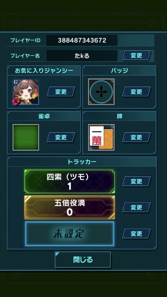
Task: Click the player name field たkる
Action: 82,55
